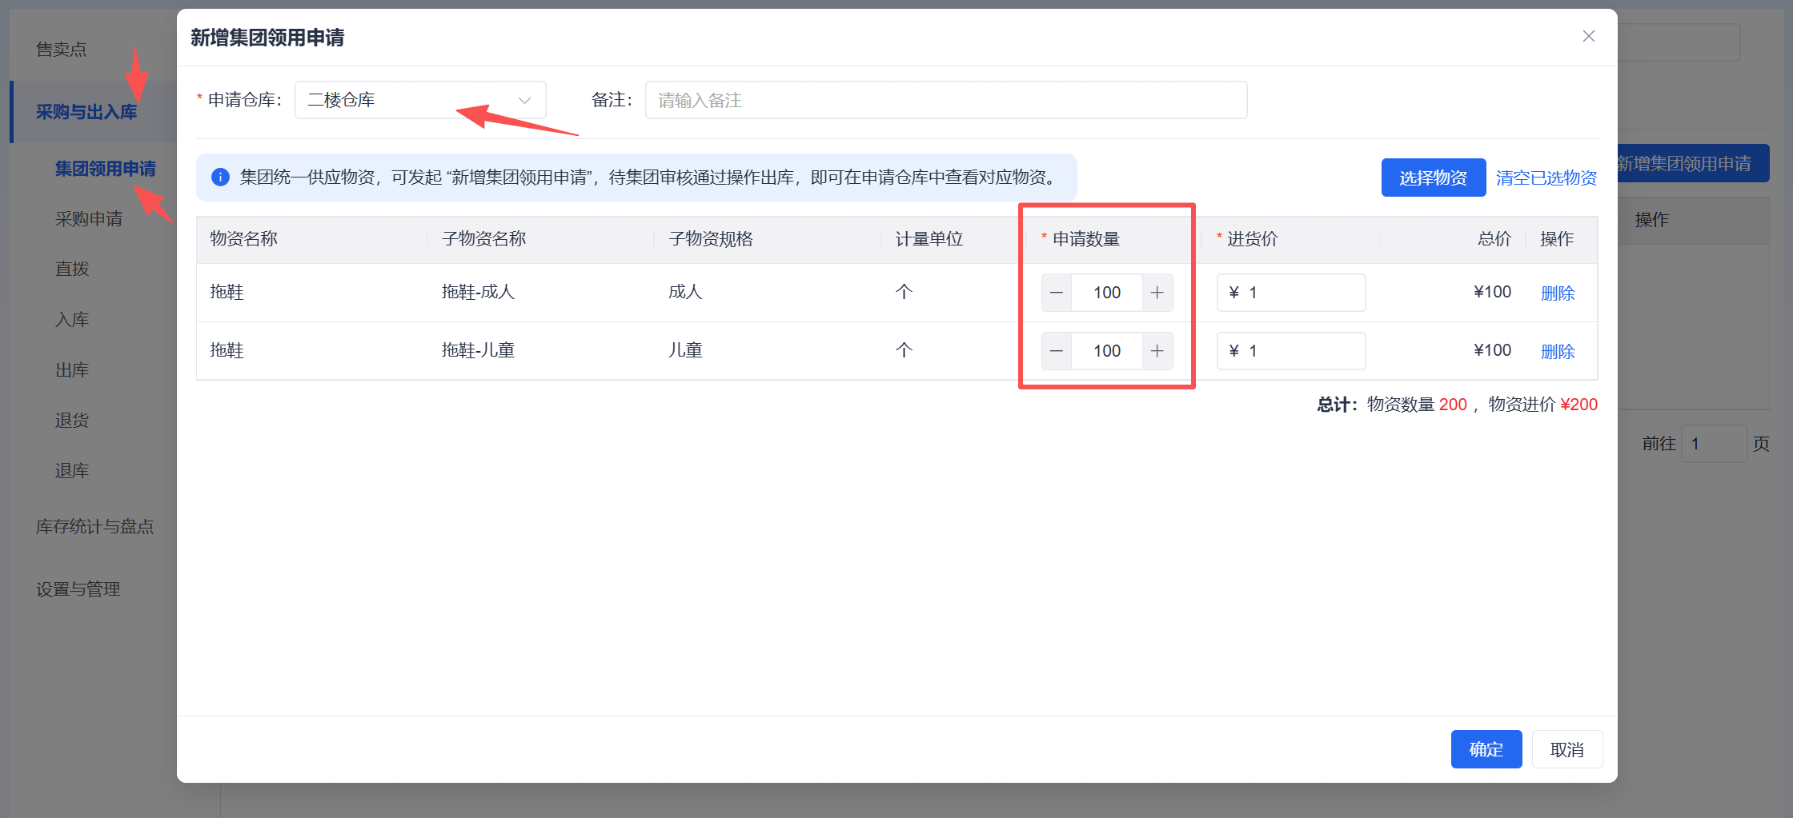Click quantity field of 拖鞋-成人 row

[1107, 293]
